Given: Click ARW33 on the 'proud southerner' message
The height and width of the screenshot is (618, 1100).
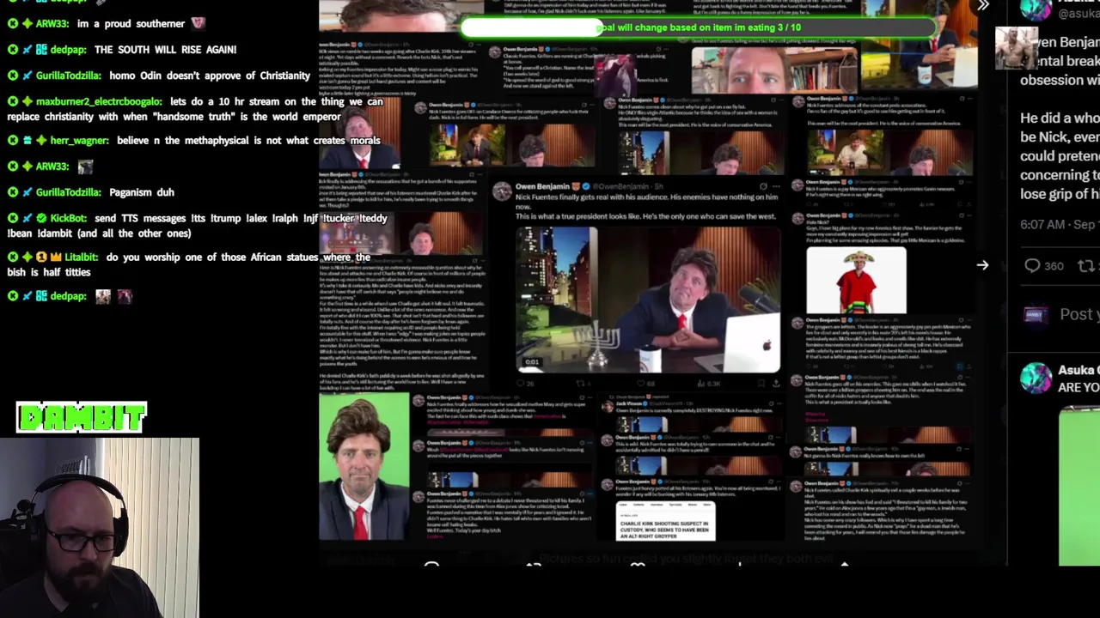Looking at the screenshot, I should [x=52, y=23].
